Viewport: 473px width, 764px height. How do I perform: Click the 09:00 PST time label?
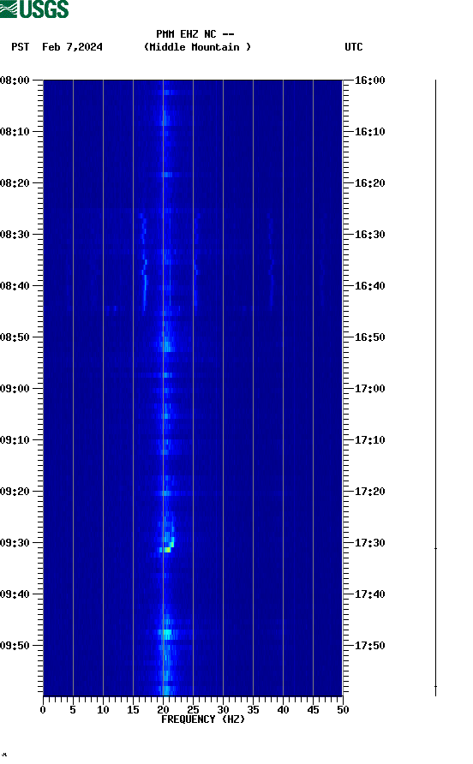(x=15, y=389)
